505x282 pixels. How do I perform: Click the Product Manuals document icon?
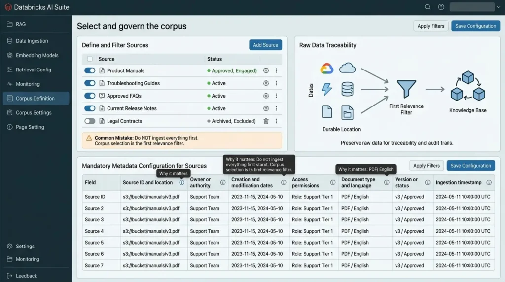pos(102,70)
